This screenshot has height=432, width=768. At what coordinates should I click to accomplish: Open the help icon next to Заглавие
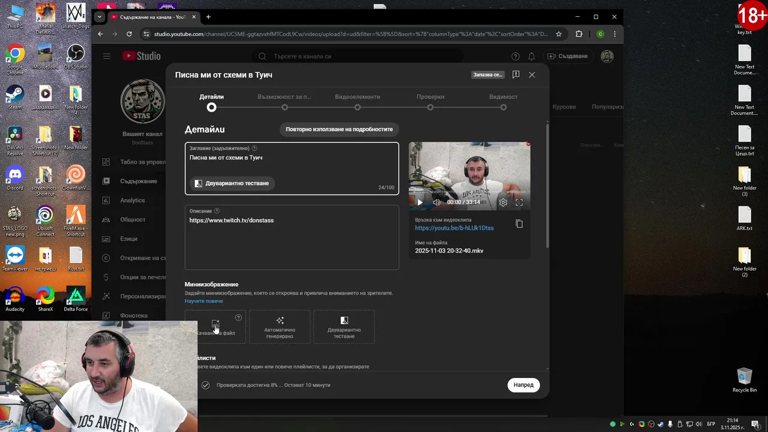(254, 148)
